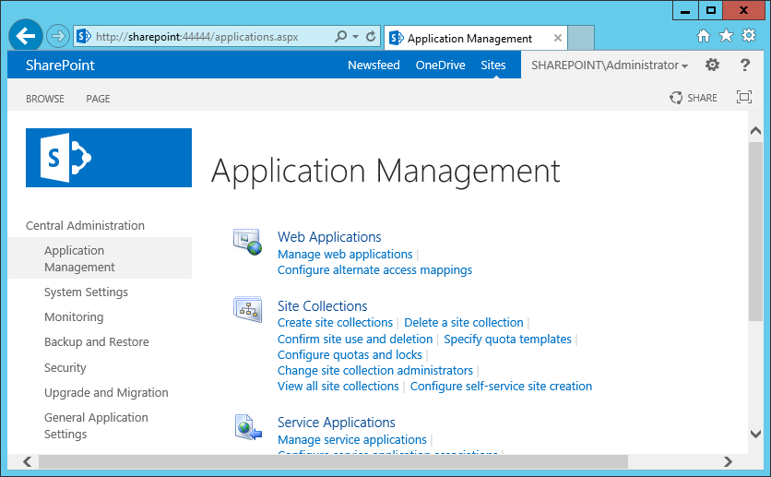Click the Site Collections section icon

(248, 309)
